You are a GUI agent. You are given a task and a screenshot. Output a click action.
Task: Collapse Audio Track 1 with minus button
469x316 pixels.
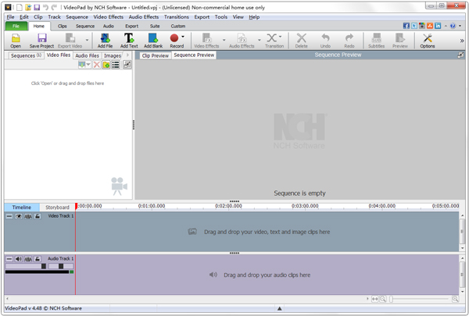point(9,259)
